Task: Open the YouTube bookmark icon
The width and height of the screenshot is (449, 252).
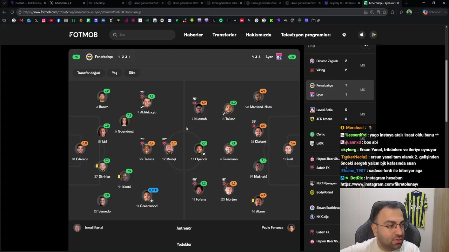Action: [51, 20]
